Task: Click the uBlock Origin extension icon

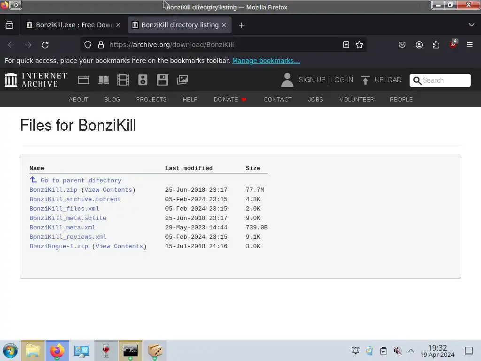Action: (453, 45)
